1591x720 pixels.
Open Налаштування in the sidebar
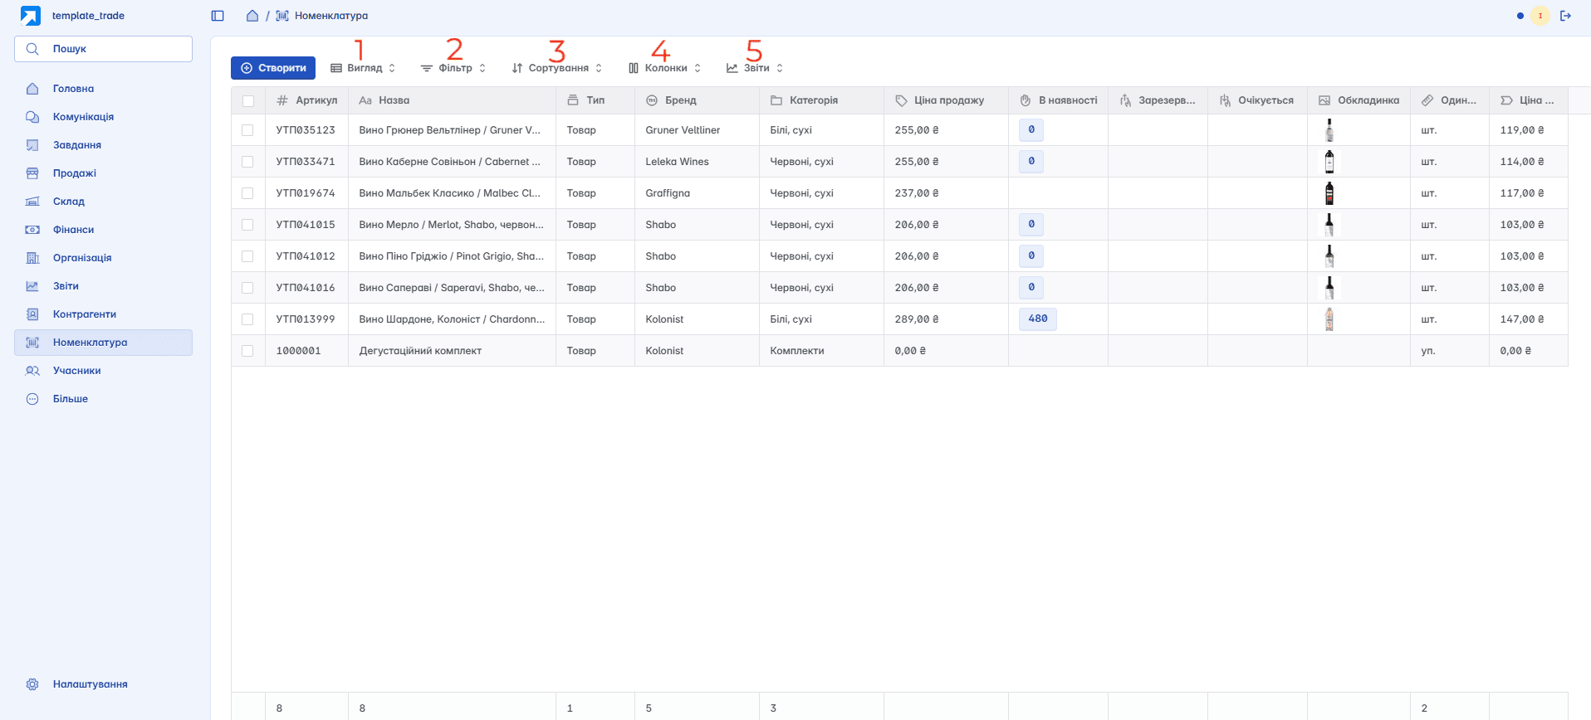pos(103,684)
